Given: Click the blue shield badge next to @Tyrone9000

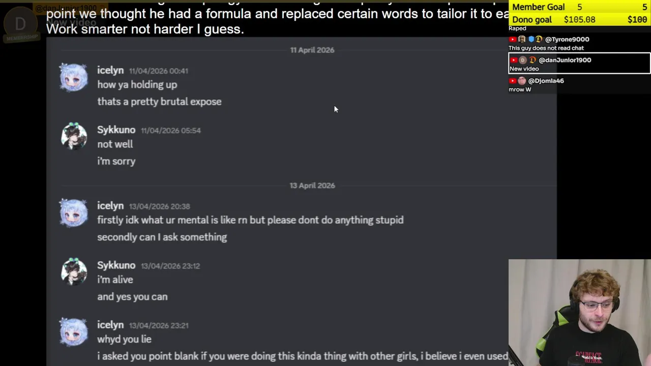Looking at the screenshot, I should [x=531, y=39].
